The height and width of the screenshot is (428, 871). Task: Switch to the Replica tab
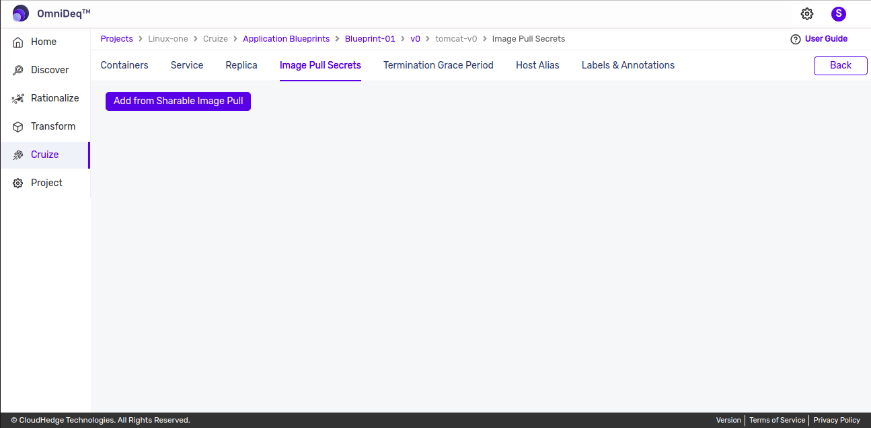point(241,65)
